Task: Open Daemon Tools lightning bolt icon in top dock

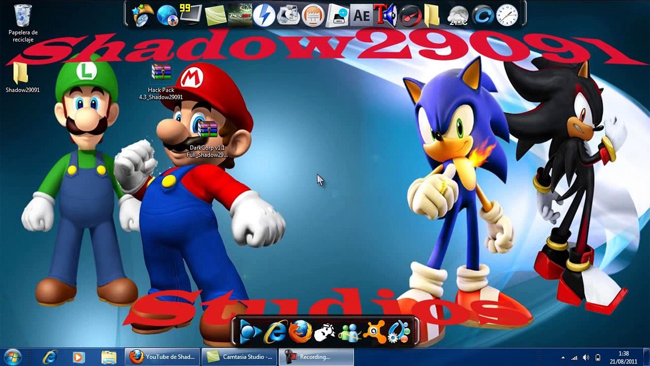Action: tap(264, 15)
